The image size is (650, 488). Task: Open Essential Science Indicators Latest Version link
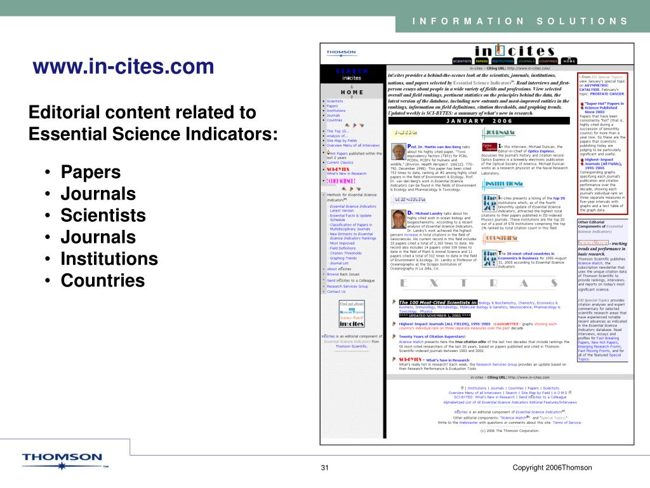353,208
